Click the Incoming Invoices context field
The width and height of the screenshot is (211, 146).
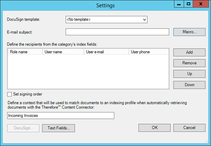click(x=60, y=115)
